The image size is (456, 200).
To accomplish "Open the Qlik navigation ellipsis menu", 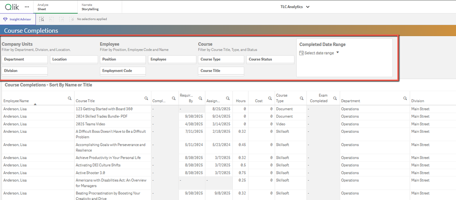I will point(27,7).
